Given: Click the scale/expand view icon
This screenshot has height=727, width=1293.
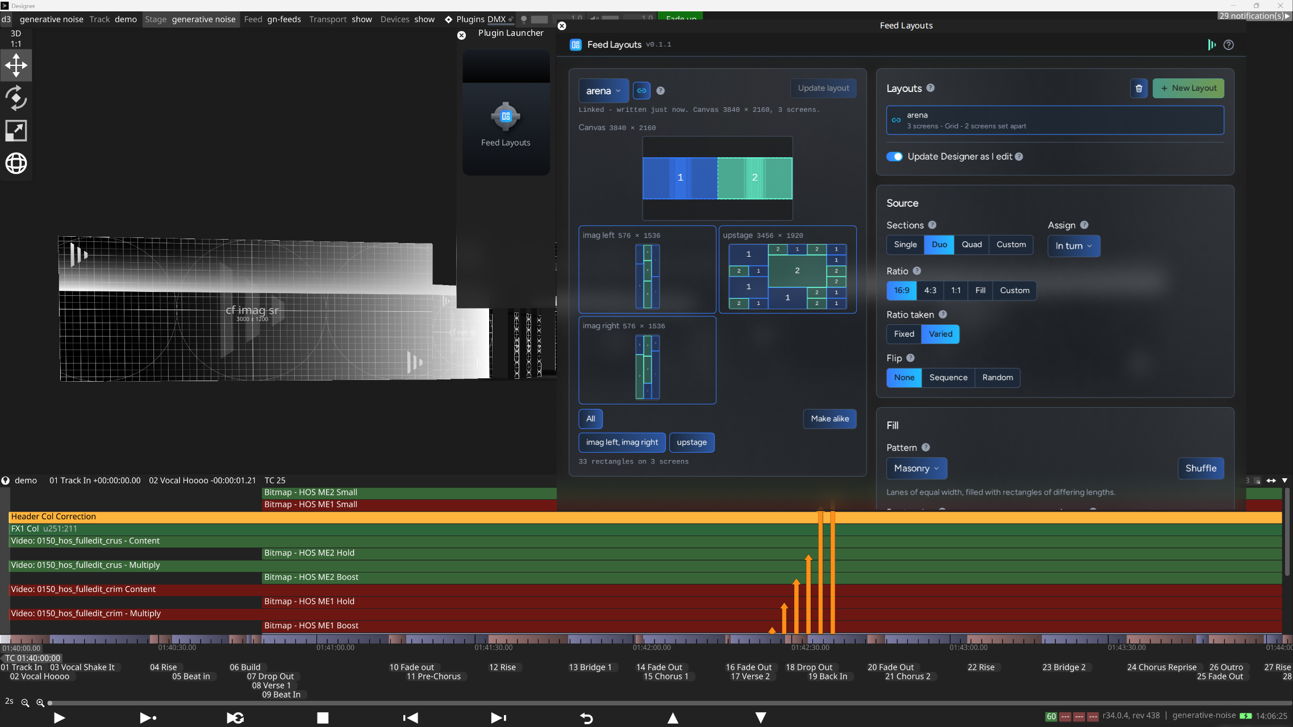Looking at the screenshot, I should coord(16,131).
